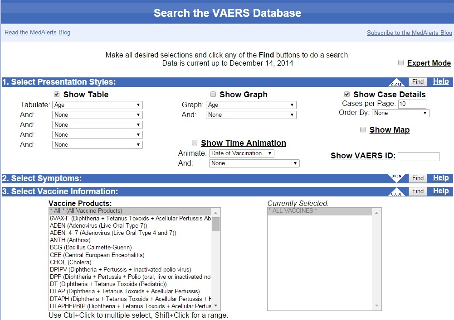The image size is (454, 320).
Task: Click the Vaccine Products list scrollbar thumb
Action: (216, 224)
